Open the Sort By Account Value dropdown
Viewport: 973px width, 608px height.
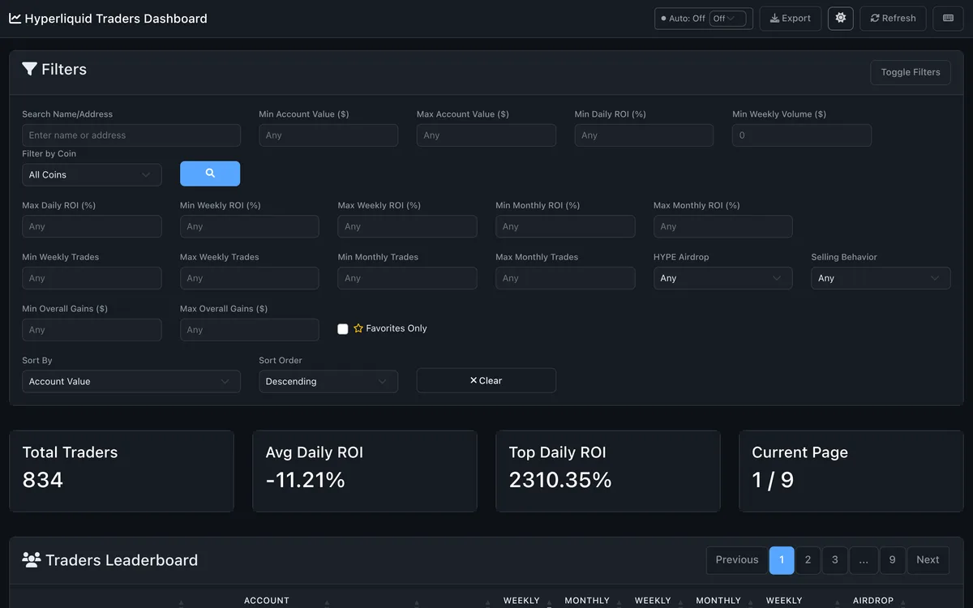pyautogui.click(x=131, y=381)
